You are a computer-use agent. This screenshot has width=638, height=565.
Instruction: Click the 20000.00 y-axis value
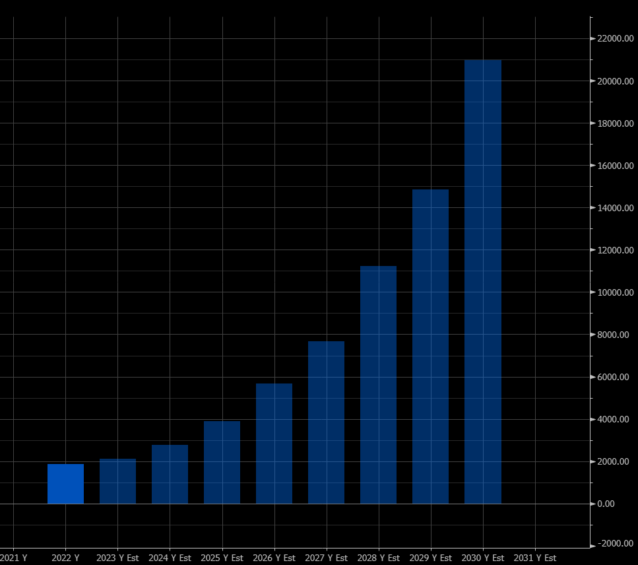coord(615,81)
